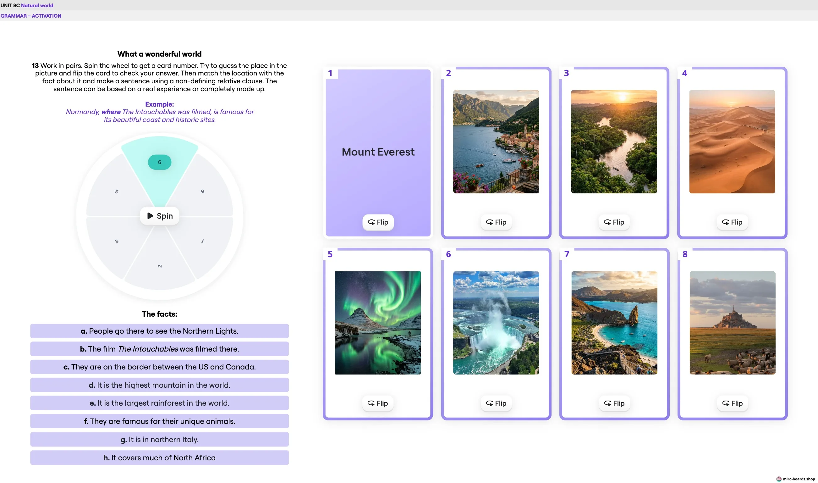818x483 pixels.
Task: Click the miro-boards.shop link in the corner
Action: tap(796, 479)
